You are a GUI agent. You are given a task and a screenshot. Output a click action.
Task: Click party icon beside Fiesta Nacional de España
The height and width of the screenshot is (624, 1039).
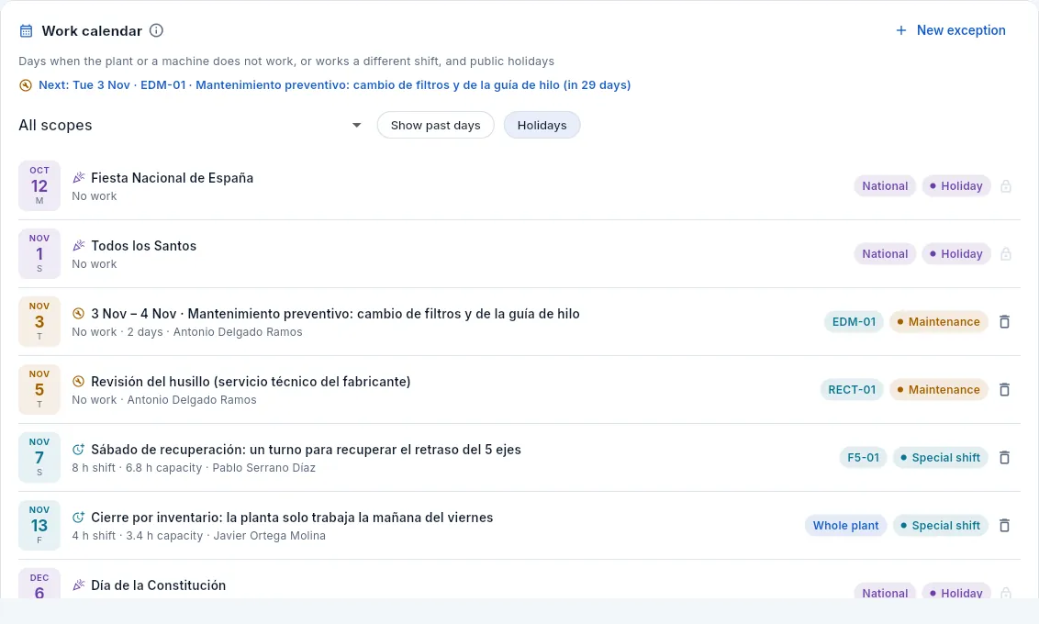(79, 177)
